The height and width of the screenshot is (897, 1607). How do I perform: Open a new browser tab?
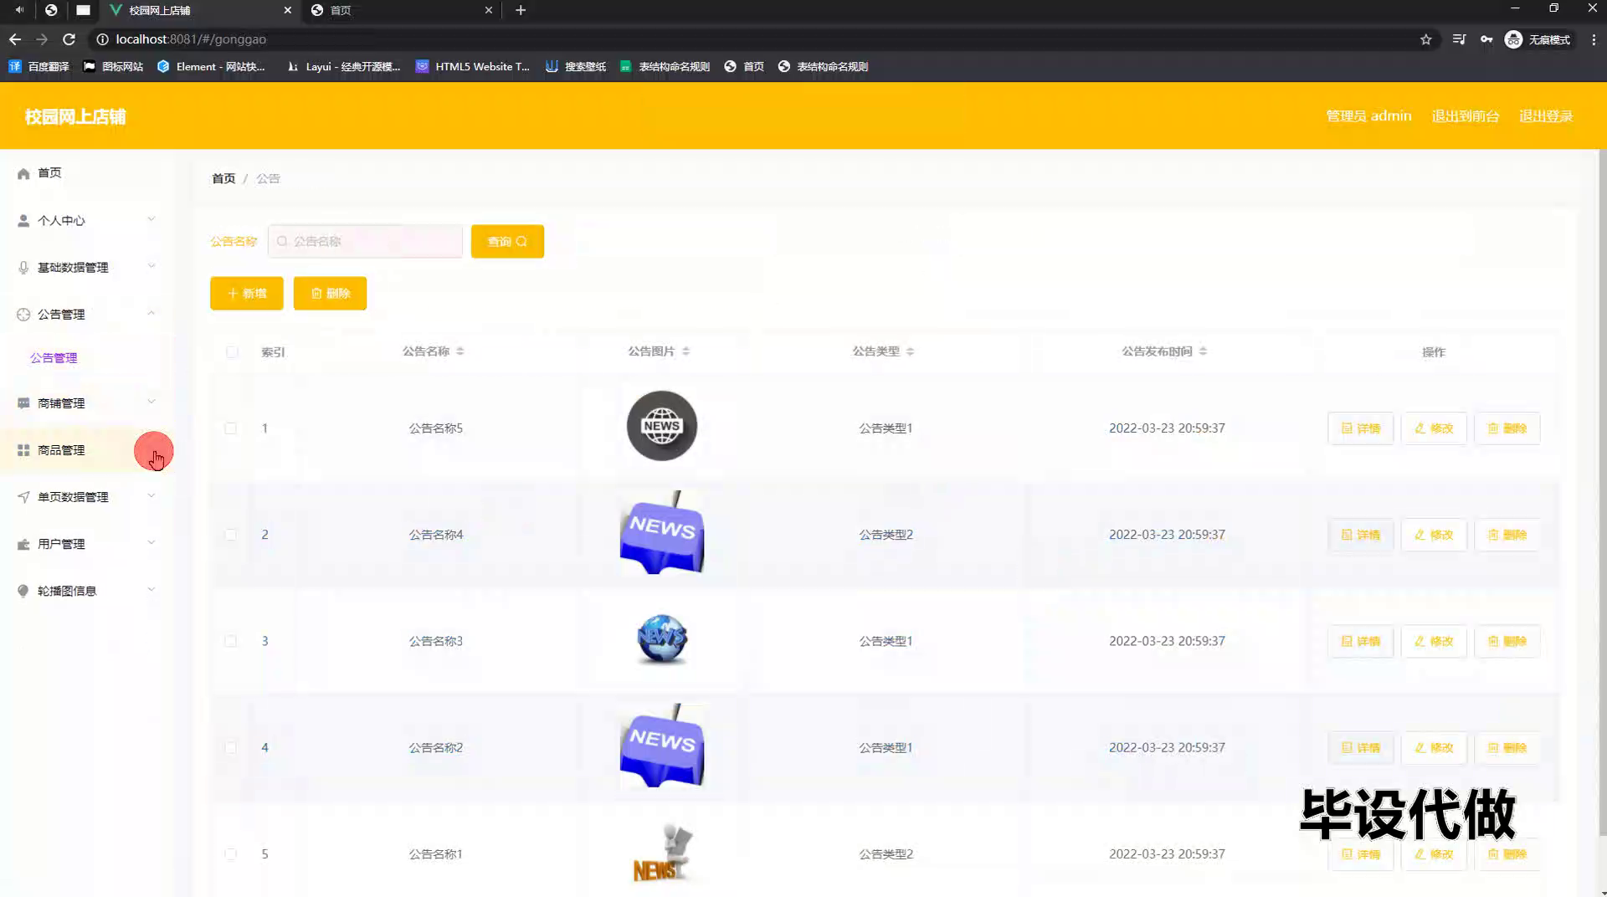[521, 10]
